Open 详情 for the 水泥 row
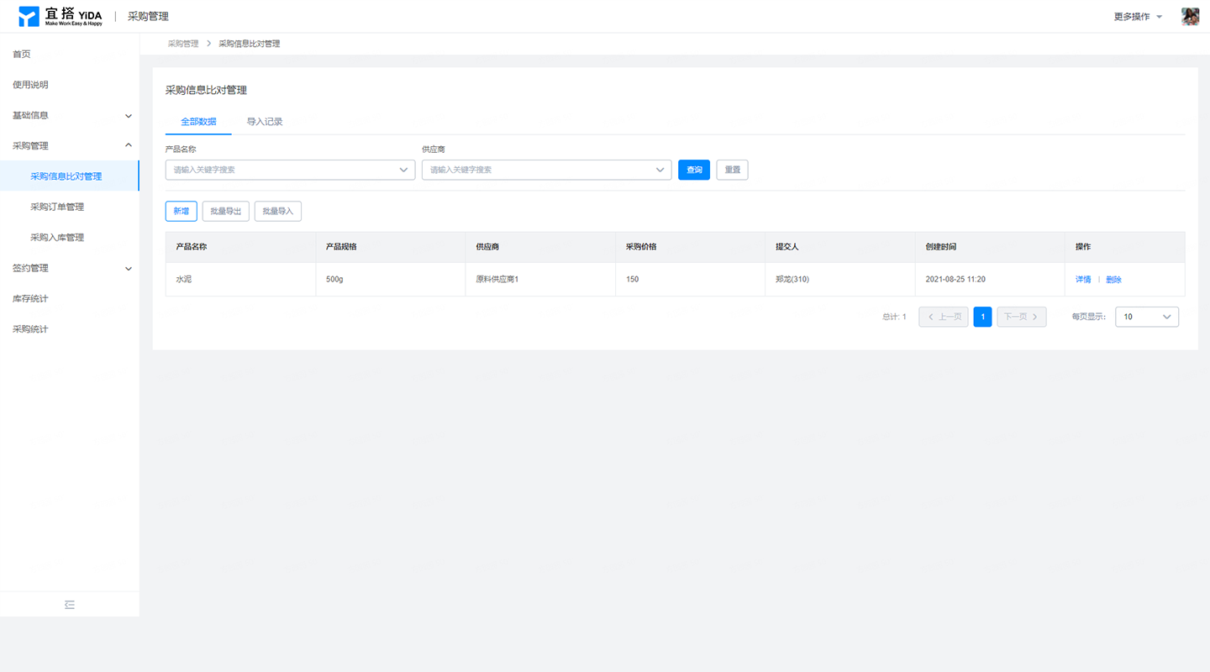The height and width of the screenshot is (672, 1210). [x=1083, y=280]
